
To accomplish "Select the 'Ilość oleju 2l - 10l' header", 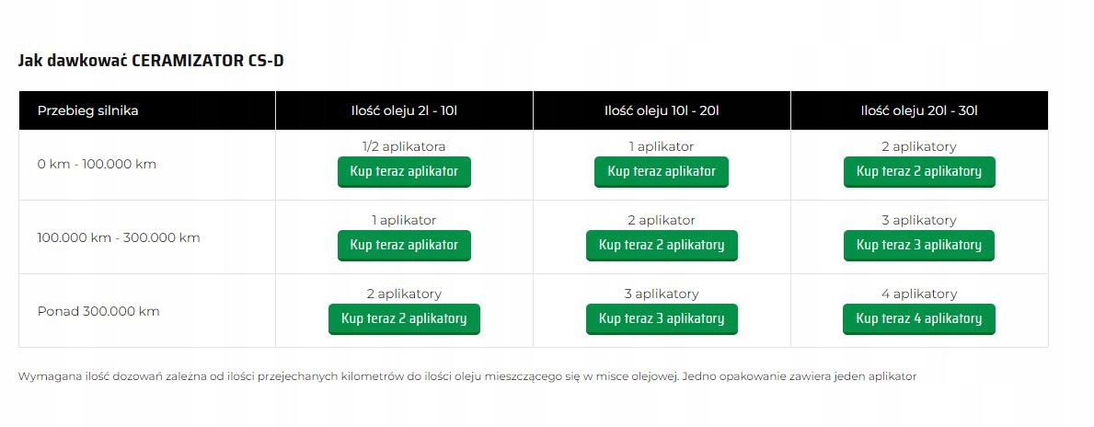I will point(404,111).
